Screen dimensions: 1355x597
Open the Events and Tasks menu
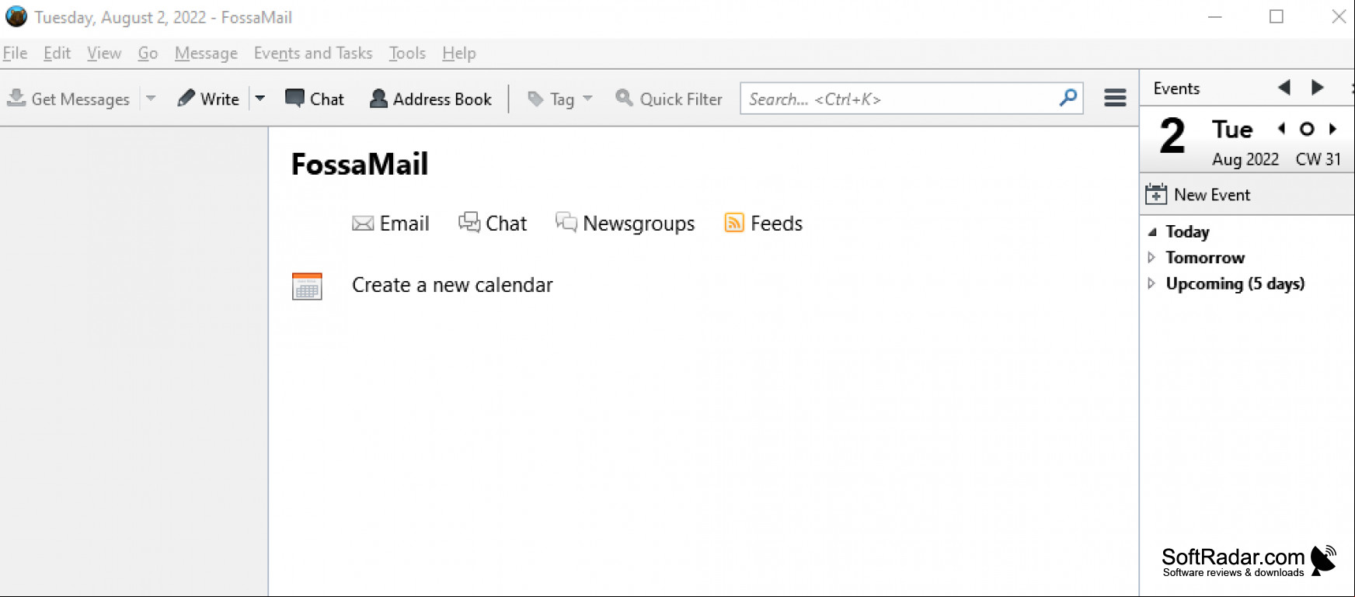(x=313, y=53)
